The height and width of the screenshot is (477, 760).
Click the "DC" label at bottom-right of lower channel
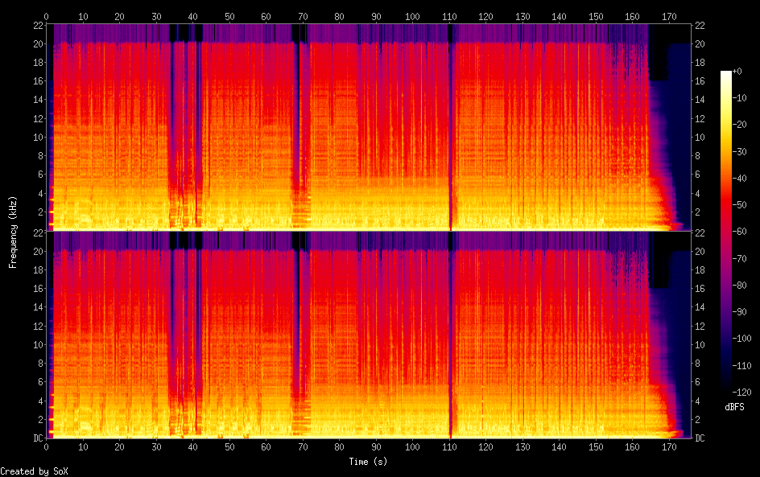tap(700, 438)
